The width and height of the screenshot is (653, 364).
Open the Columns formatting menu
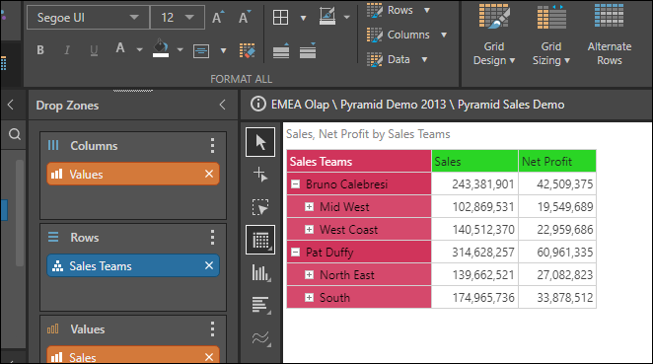point(406,35)
